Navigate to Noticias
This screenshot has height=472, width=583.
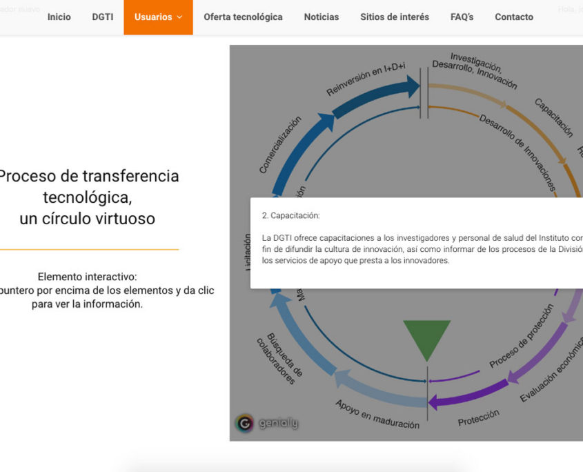point(321,17)
